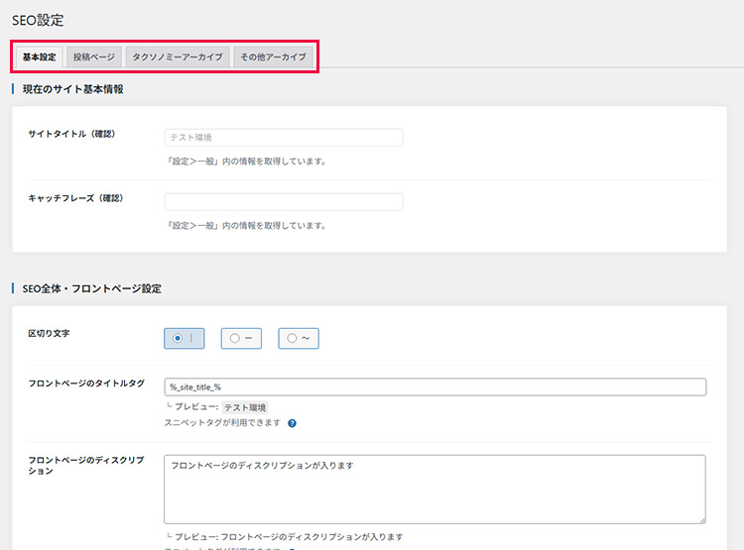Viewport: 744px width, 550px height.
Task: Open the 投稿ページ tab
Action: pos(94,57)
